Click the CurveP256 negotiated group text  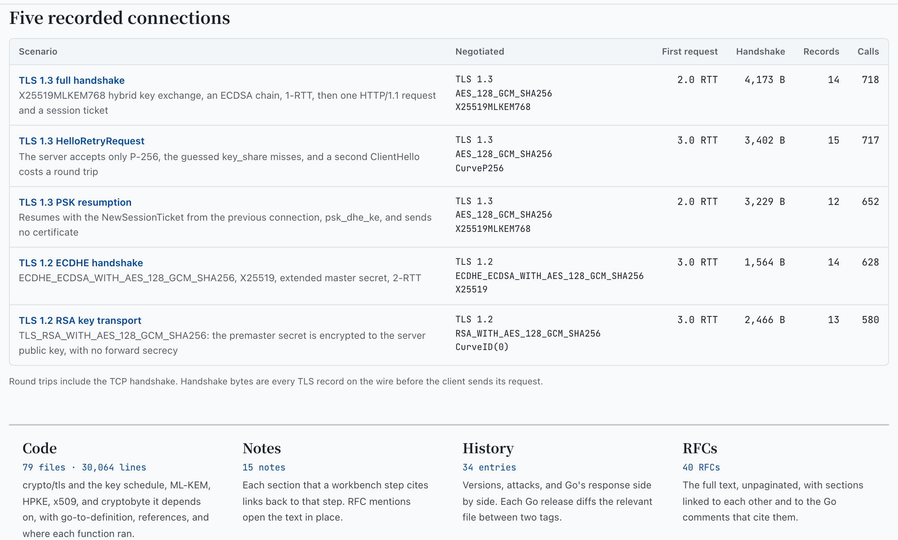(x=479, y=168)
